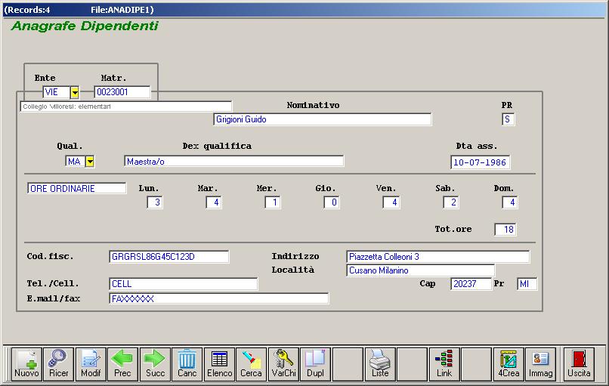Go to previous record with Prec arrow

tap(122, 363)
